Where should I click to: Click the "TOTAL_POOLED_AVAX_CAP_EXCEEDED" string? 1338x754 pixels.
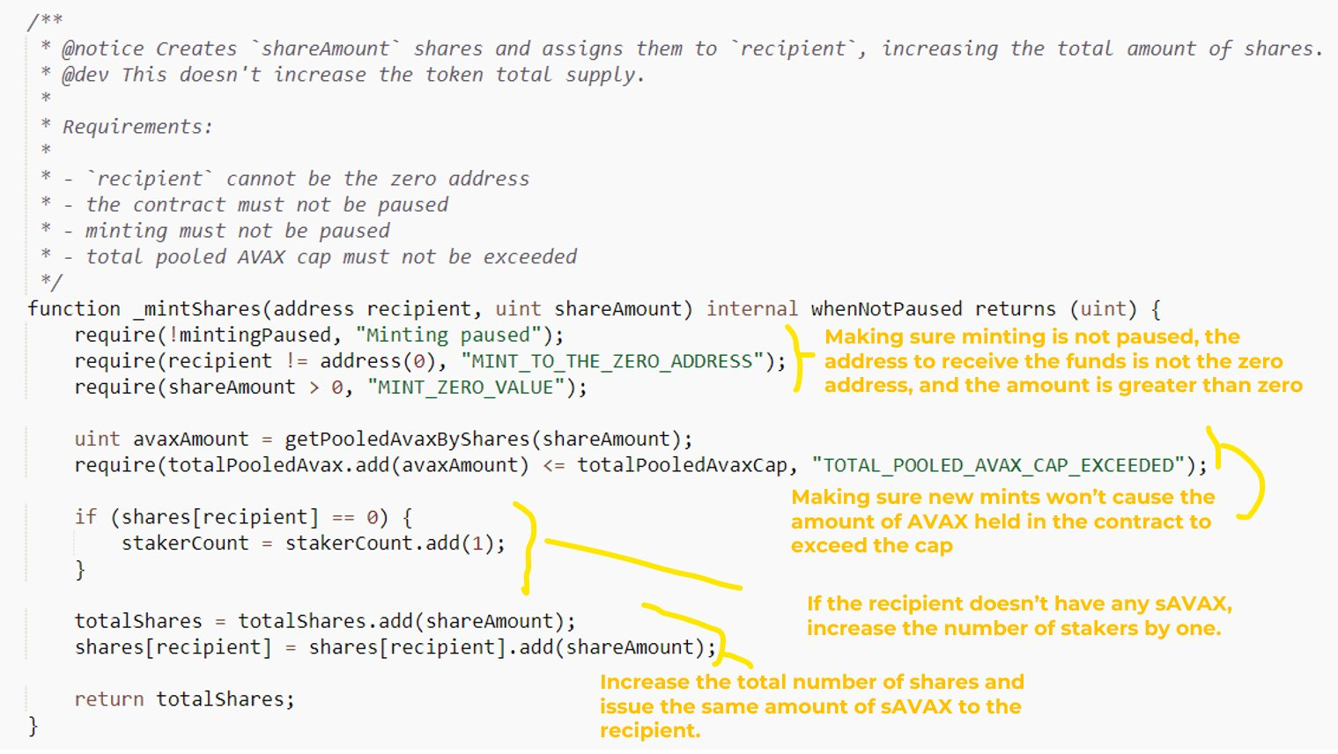[998, 465]
